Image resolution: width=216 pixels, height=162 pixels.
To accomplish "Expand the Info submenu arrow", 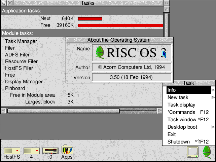I will (213, 90).
